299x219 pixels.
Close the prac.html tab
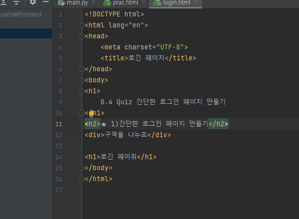pos(144,2)
